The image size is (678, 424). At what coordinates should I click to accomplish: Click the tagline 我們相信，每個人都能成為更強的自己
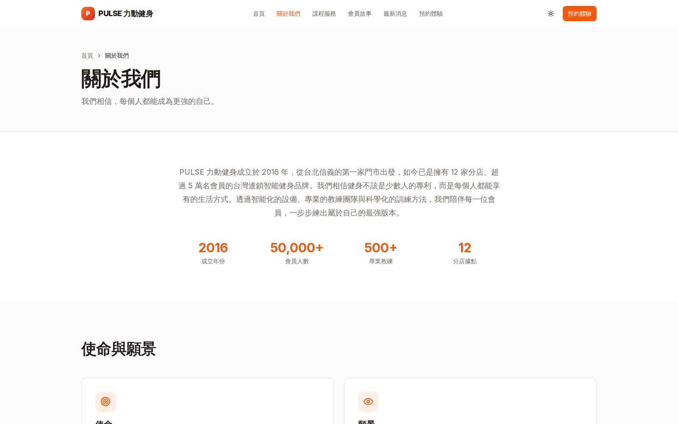(150, 101)
